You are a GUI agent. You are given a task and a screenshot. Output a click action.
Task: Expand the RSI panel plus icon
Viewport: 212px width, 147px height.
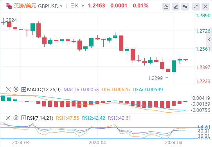(x=23, y=118)
